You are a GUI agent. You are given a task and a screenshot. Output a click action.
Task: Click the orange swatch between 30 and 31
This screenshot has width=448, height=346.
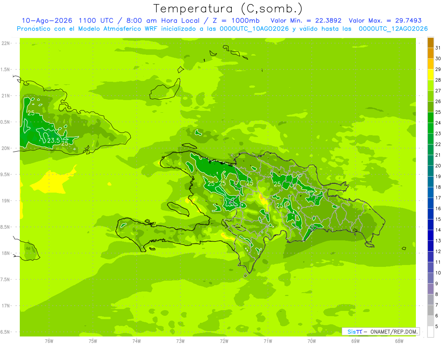tap(430, 53)
